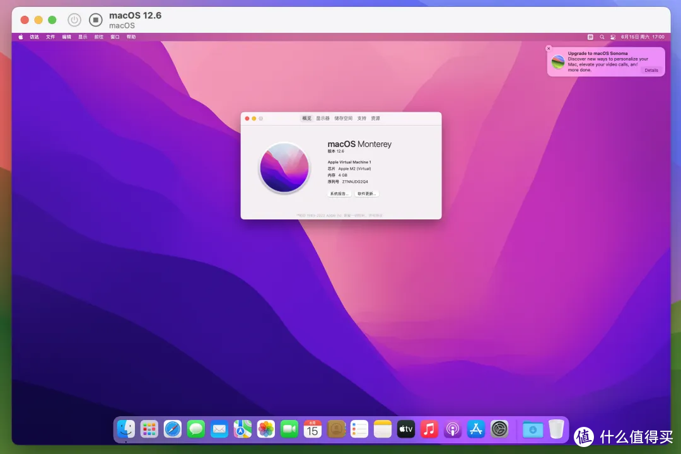Image resolution: width=681 pixels, height=454 pixels.
Task: Open the 访达 menu
Action: click(x=34, y=37)
